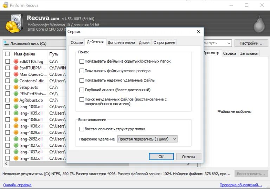Click orange status icon of AgRobust.db
This screenshot has width=270, height=189.
16,100
